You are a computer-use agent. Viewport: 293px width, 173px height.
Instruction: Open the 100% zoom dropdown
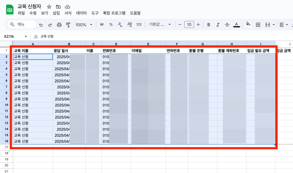click(x=84, y=25)
